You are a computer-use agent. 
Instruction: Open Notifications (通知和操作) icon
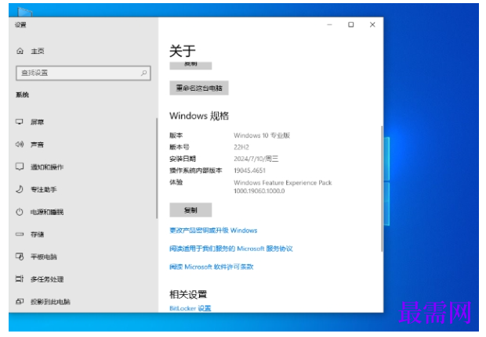coord(20,167)
